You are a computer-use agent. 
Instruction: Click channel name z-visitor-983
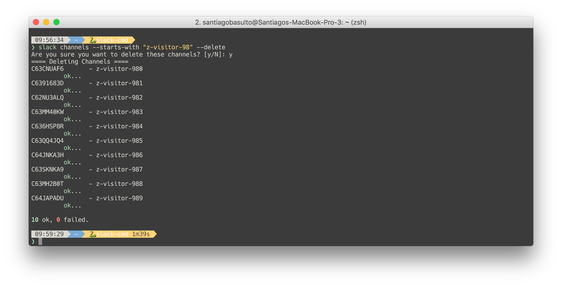119,112
